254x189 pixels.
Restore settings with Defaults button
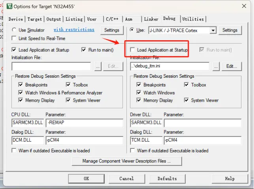click(x=167, y=179)
